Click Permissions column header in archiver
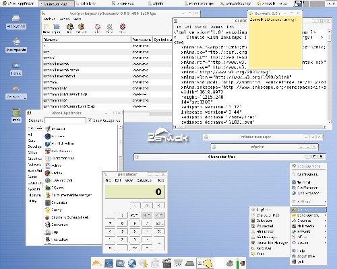Image resolution: width=337 pixels, height=269 pixels. (x=142, y=40)
